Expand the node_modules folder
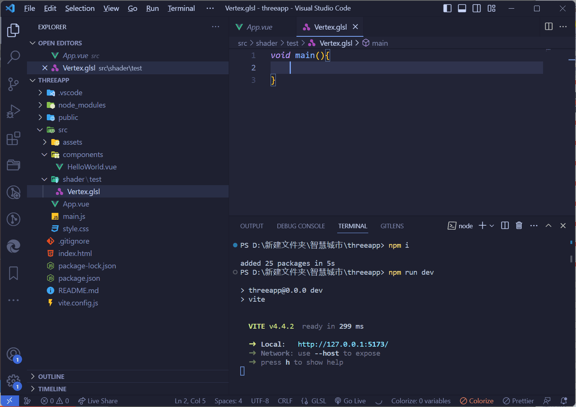 click(x=40, y=105)
